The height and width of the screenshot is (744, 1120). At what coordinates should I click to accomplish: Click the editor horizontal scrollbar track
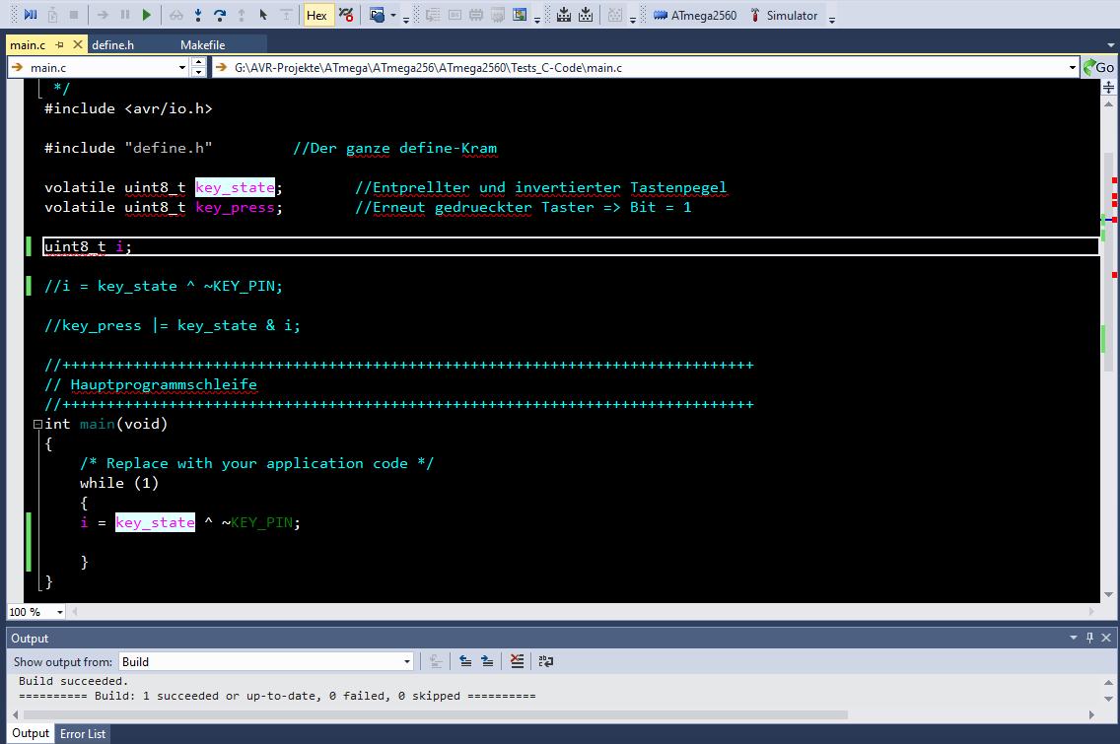pyautogui.click(x=583, y=611)
